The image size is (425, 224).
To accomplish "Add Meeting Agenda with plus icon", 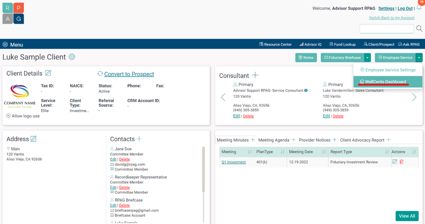I will pos(293,140).
